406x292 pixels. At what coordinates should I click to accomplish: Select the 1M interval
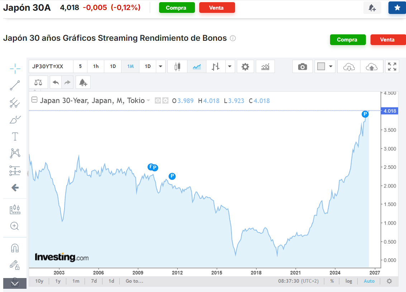coord(130,67)
